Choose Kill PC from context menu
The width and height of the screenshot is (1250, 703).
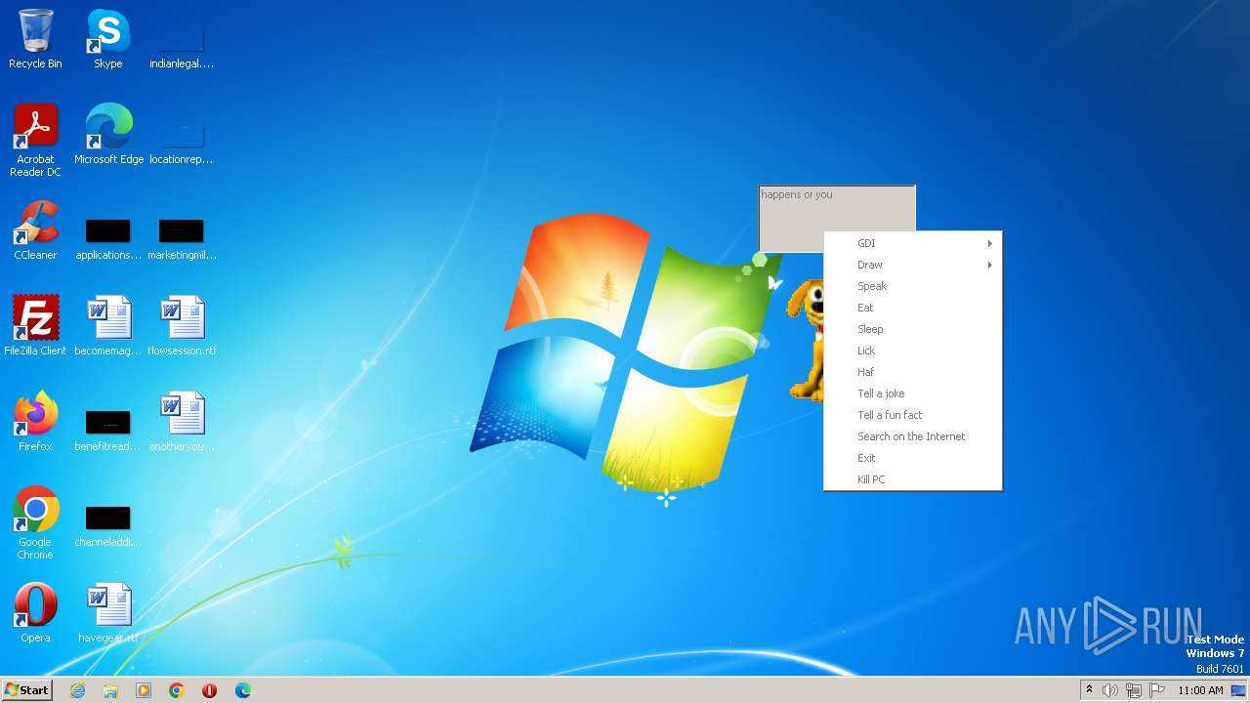(x=913, y=479)
